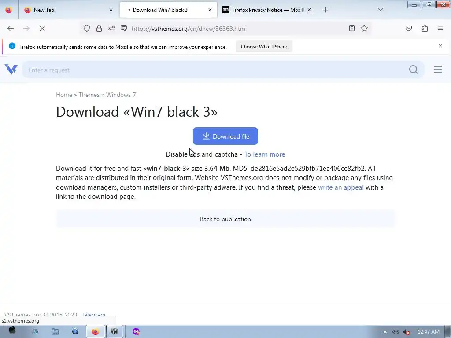Image resolution: width=451 pixels, height=338 pixels.
Task: Show hidden system tray icons
Action: click(x=385, y=332)
